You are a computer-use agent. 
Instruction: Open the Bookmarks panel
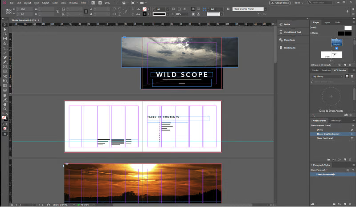tap(289, 48)
